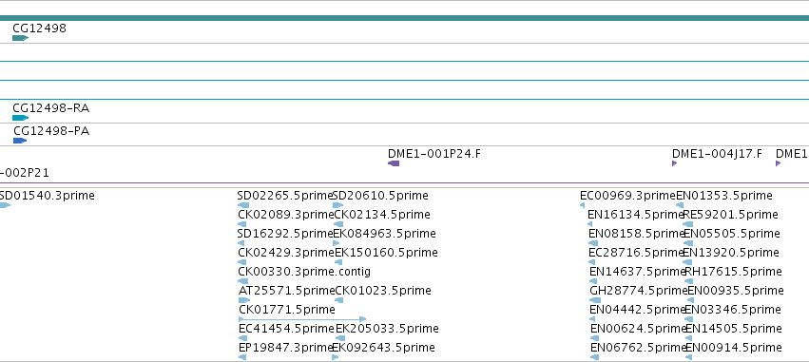Click the long CK01771.5prime feature line
This screenshot has width=809, height=362.
pos(302,319)
